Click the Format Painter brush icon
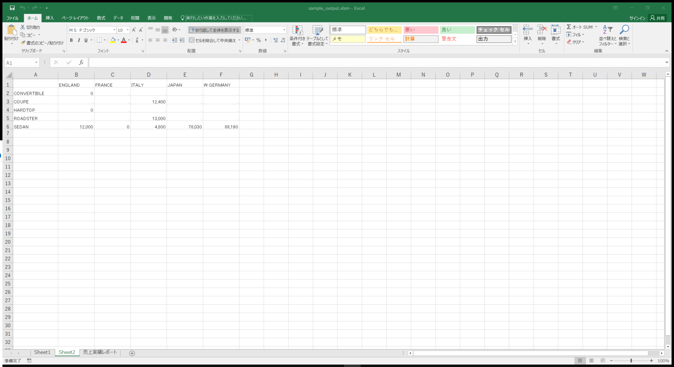Screen dimensions: 674x367 click(x=23, y=43)
